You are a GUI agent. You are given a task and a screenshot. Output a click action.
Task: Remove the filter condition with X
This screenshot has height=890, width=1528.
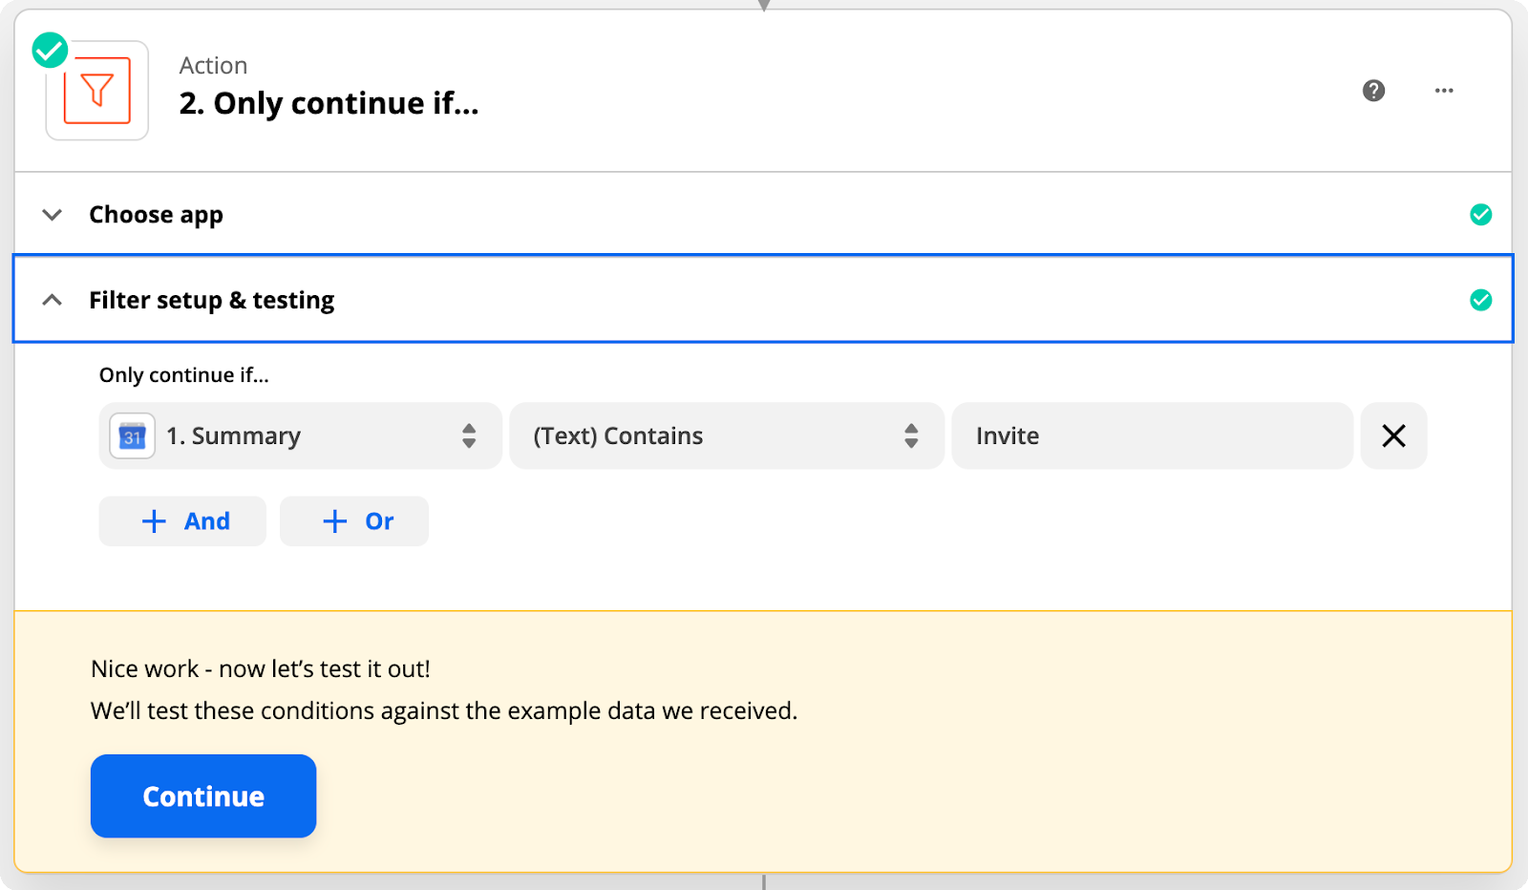1393,435
